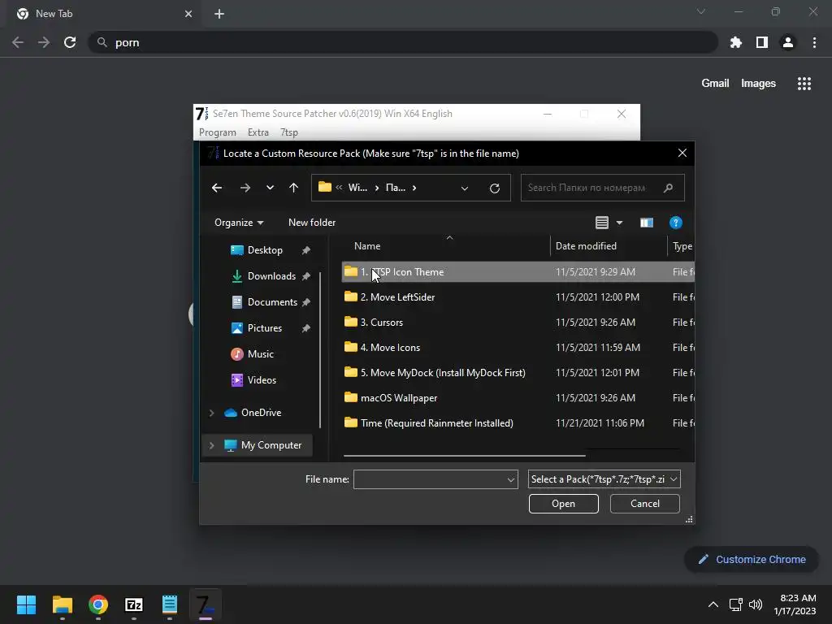Open Chrome three-dot menu
The image size is (832, 624).
click(814, 42)
